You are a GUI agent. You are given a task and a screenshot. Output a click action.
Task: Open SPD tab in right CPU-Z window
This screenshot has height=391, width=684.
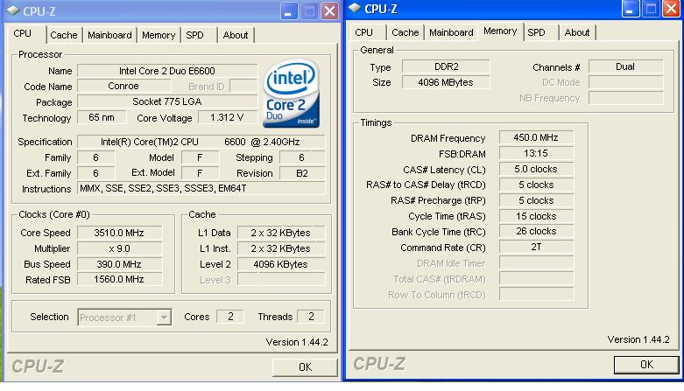pos(536,32)
